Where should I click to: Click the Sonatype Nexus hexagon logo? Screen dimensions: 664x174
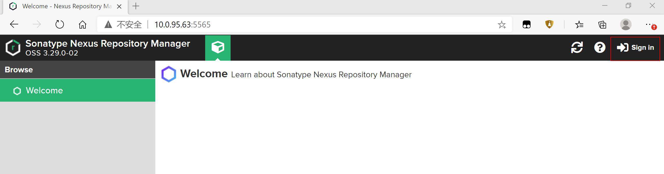click(13, 48)
